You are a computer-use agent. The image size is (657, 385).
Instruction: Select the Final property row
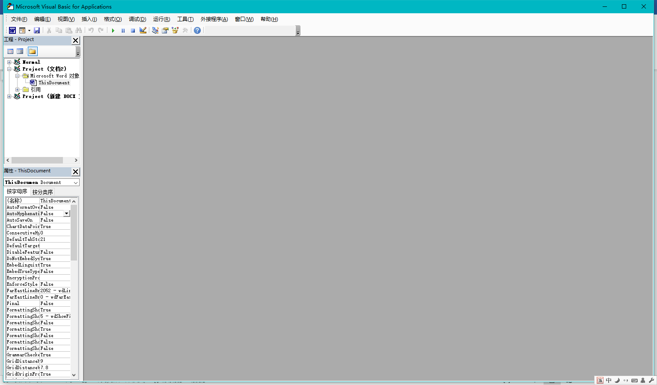(38, 303)
